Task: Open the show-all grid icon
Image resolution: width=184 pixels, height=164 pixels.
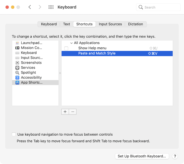Action: pos(51,7)
